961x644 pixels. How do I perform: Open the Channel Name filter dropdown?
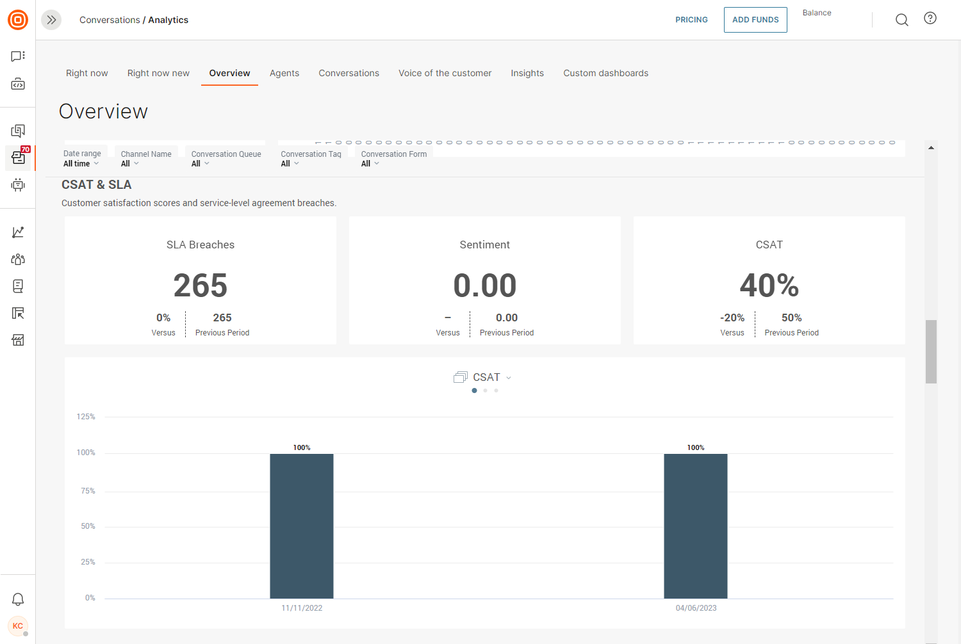(x=146, y=159)
